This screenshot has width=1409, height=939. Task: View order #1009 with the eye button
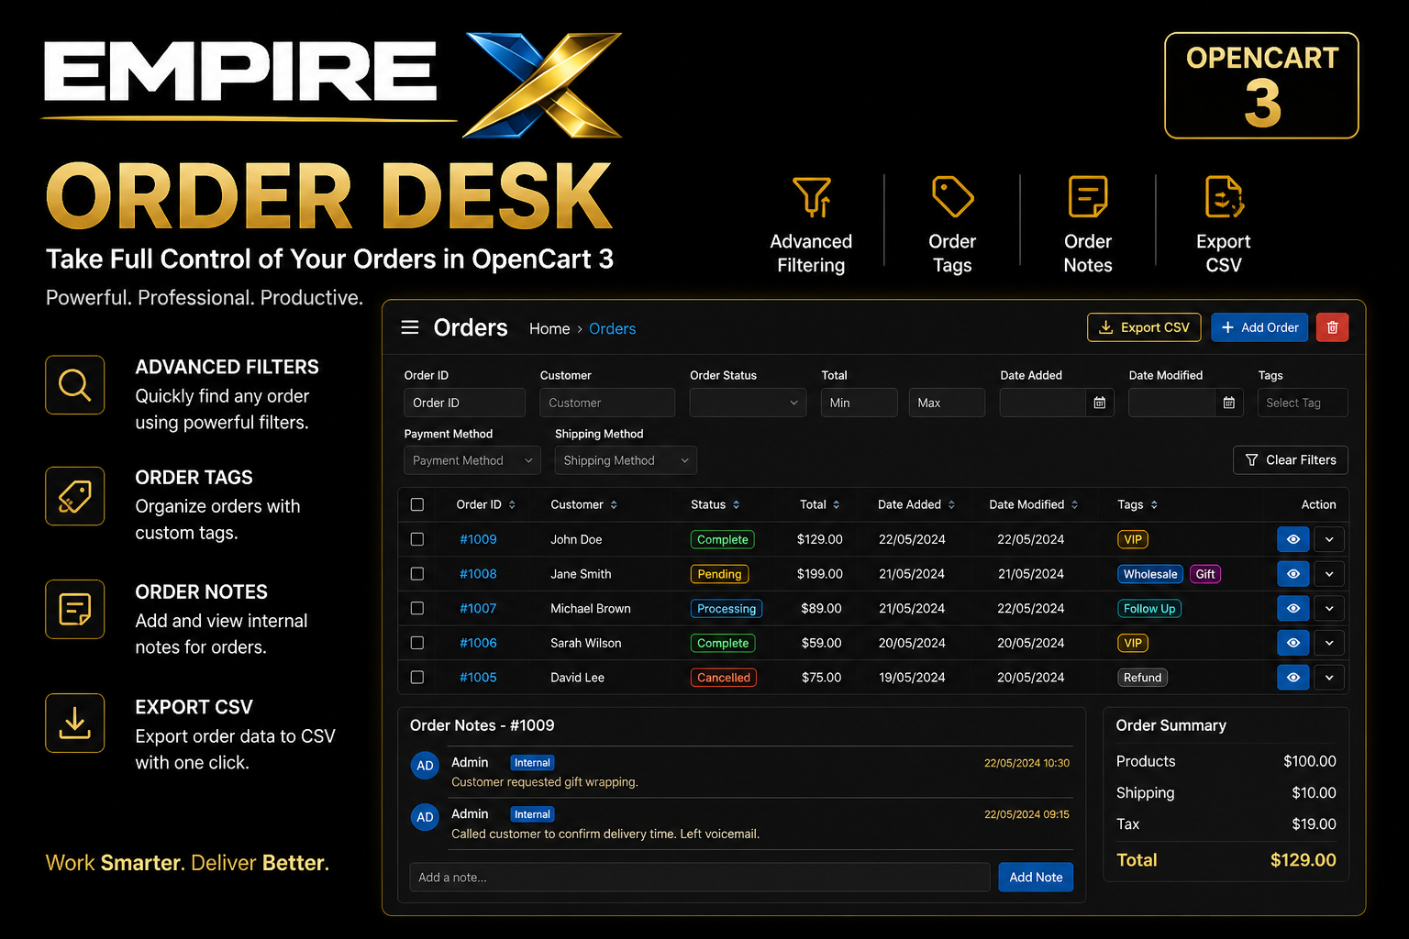click(1293, 539)
